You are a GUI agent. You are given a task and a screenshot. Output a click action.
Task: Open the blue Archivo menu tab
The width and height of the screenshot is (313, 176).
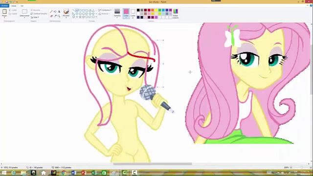[x=4, y=6]
